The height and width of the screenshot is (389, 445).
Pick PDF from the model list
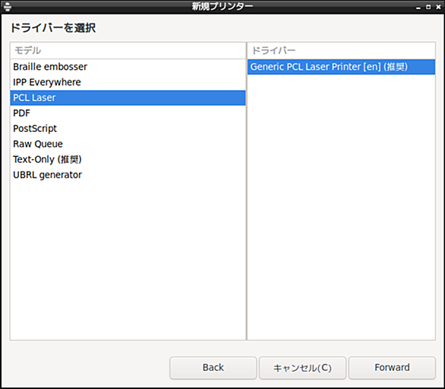pyautogui.click(x=128, y=113)
